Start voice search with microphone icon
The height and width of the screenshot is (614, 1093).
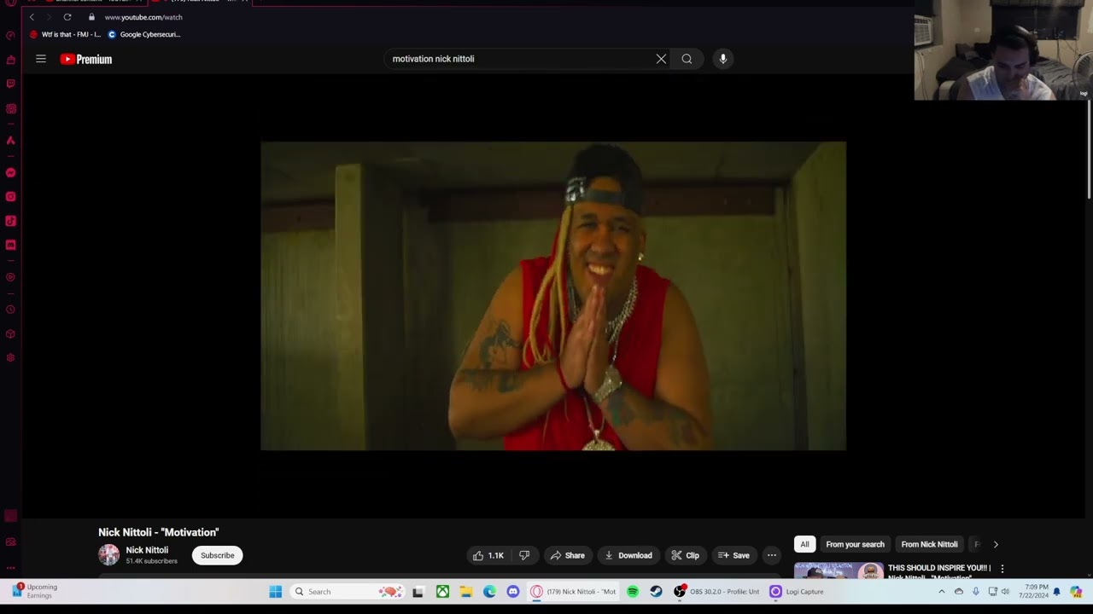pyautogui.click(x=722, y=59)
